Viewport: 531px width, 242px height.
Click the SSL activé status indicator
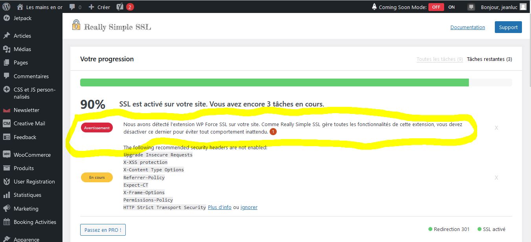click(x=491, y=229)
